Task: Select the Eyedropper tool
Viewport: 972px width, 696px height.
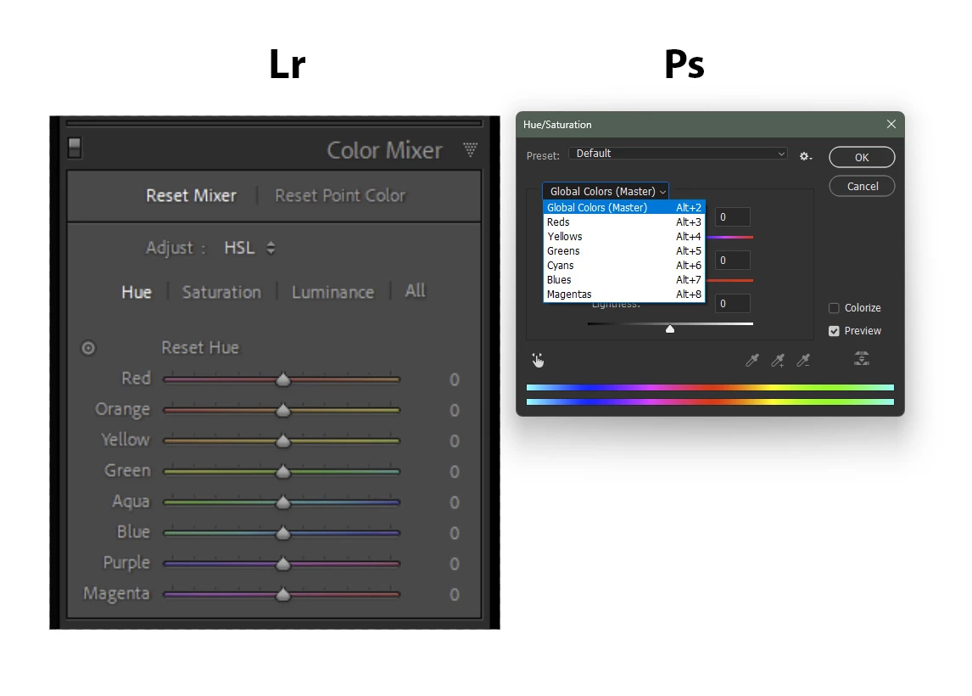Action: click(752, 360)
